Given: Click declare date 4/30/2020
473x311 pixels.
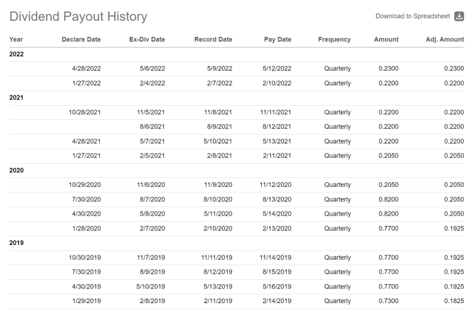Looking at the screenshot, I should point(86,214).
